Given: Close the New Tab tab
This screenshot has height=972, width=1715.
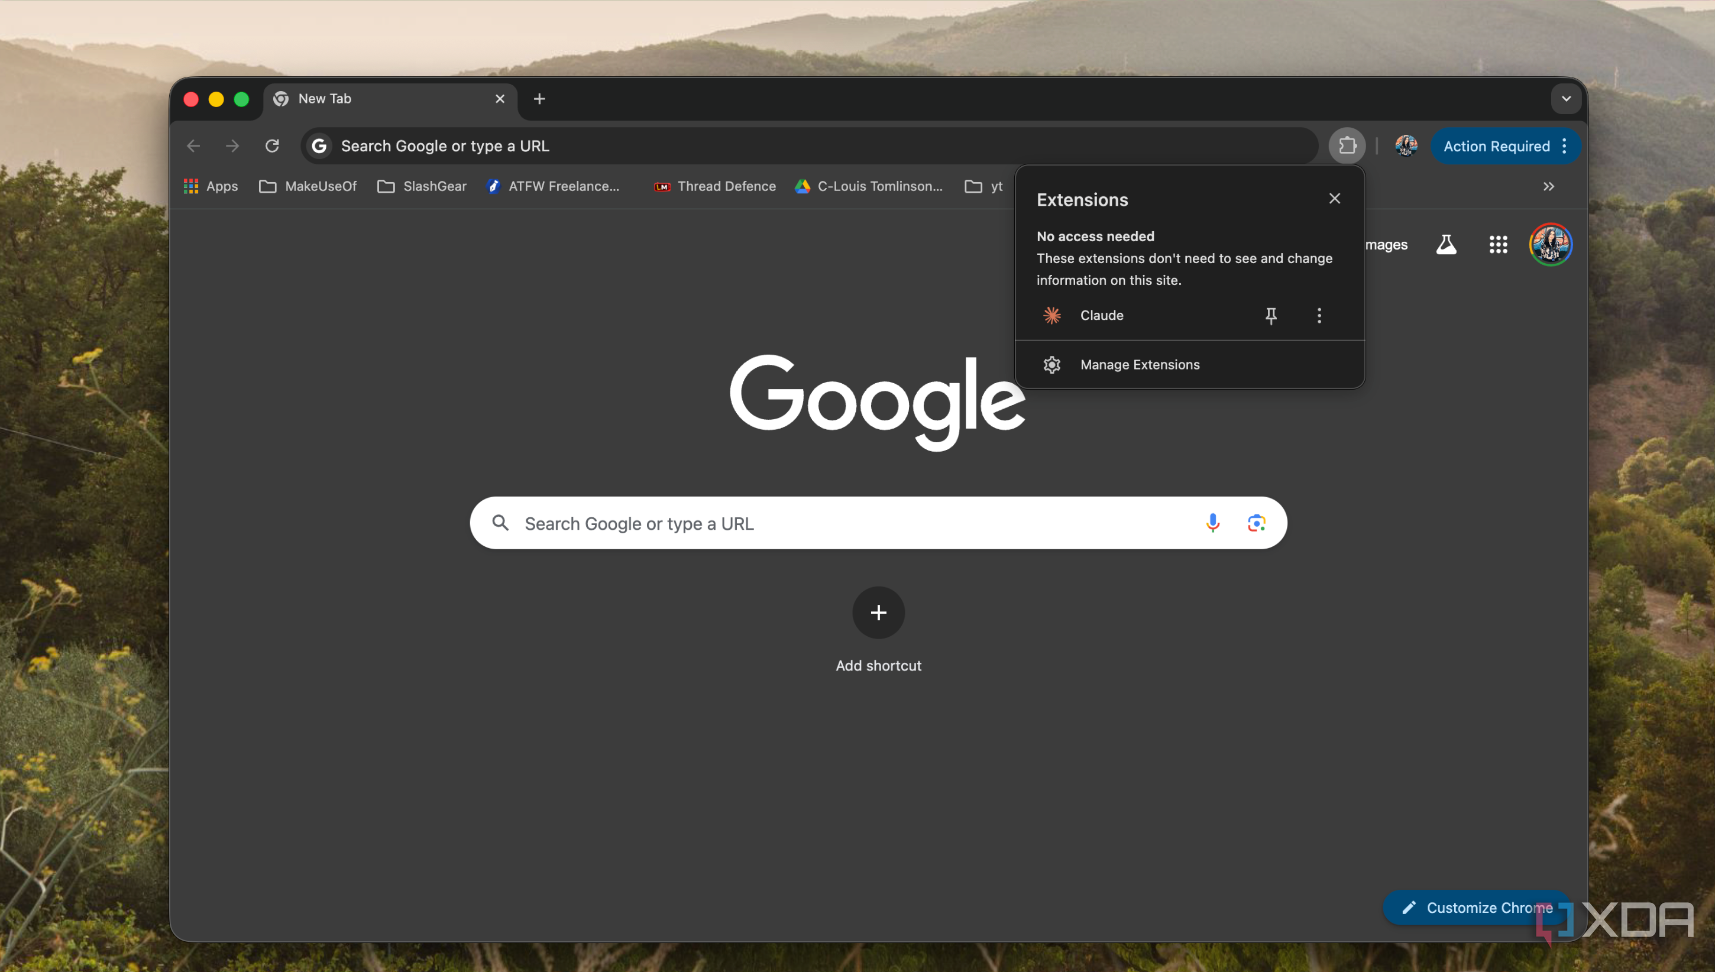Looking at the screenshot, I should click(499, 99).
